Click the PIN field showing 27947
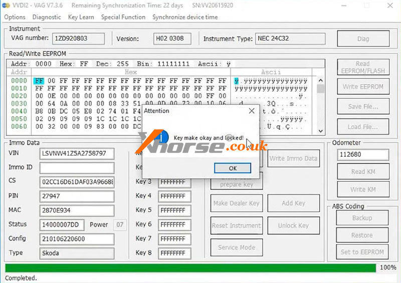The width and height of the screenshot is (401, 283). pyautogui.click(x=77, y=196)
